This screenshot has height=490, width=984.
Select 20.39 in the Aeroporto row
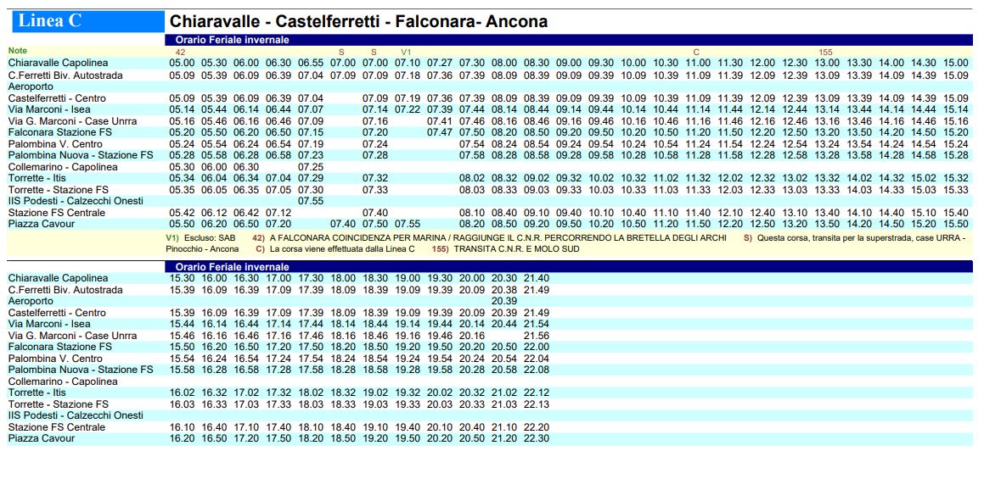click(x=504, y=302)
